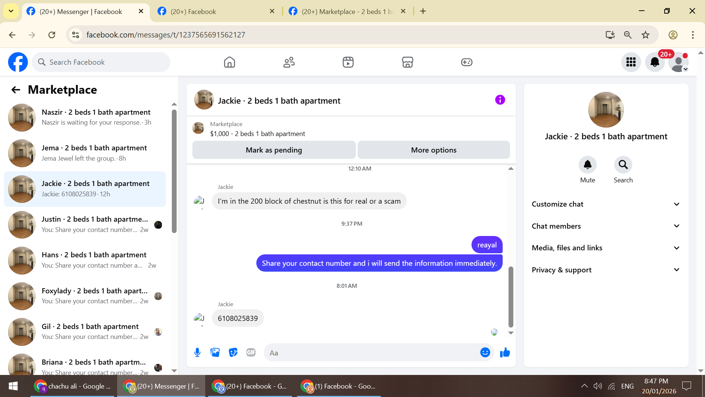Record a voice clip with microphone icon
The height and width of the screenshot is (397, 705).
pos(197,353)
